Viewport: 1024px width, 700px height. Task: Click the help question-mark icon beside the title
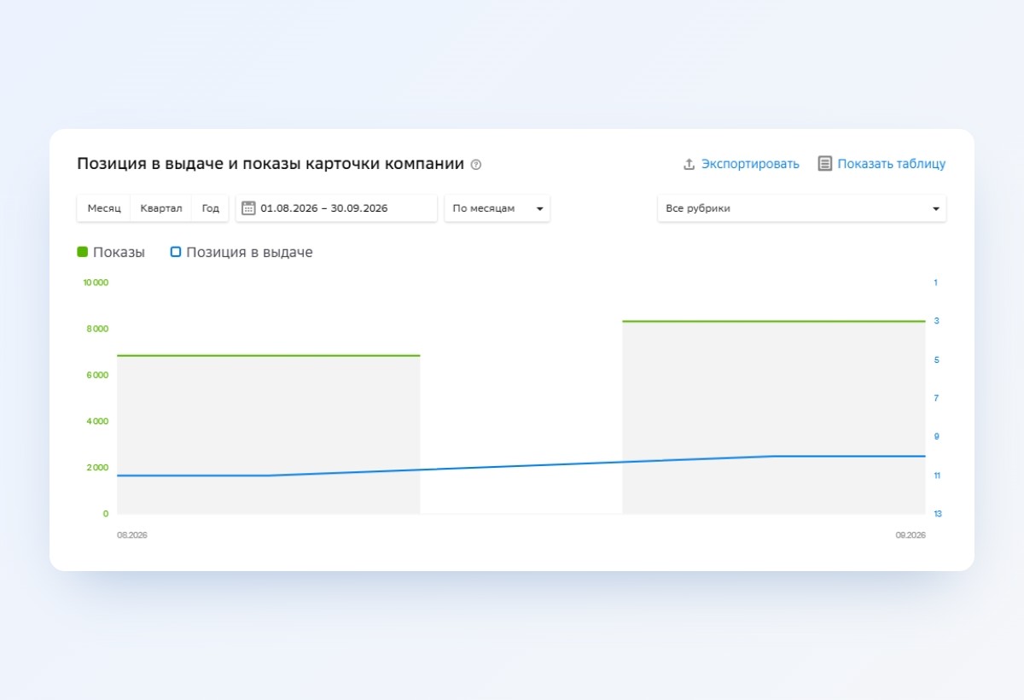click(x=476, y=165)
